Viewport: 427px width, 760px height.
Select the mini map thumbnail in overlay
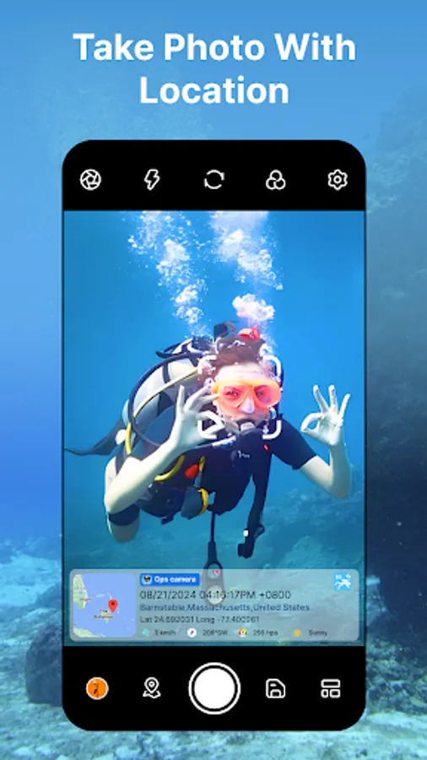(104, 605)
